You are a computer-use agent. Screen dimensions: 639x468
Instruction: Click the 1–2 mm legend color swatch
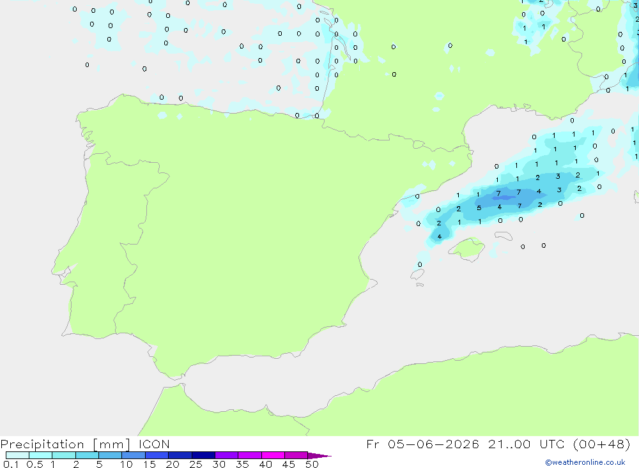63,455
